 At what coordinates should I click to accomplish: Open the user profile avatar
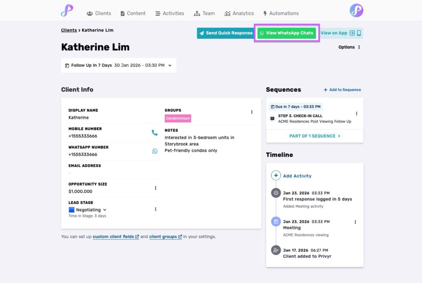356,11
